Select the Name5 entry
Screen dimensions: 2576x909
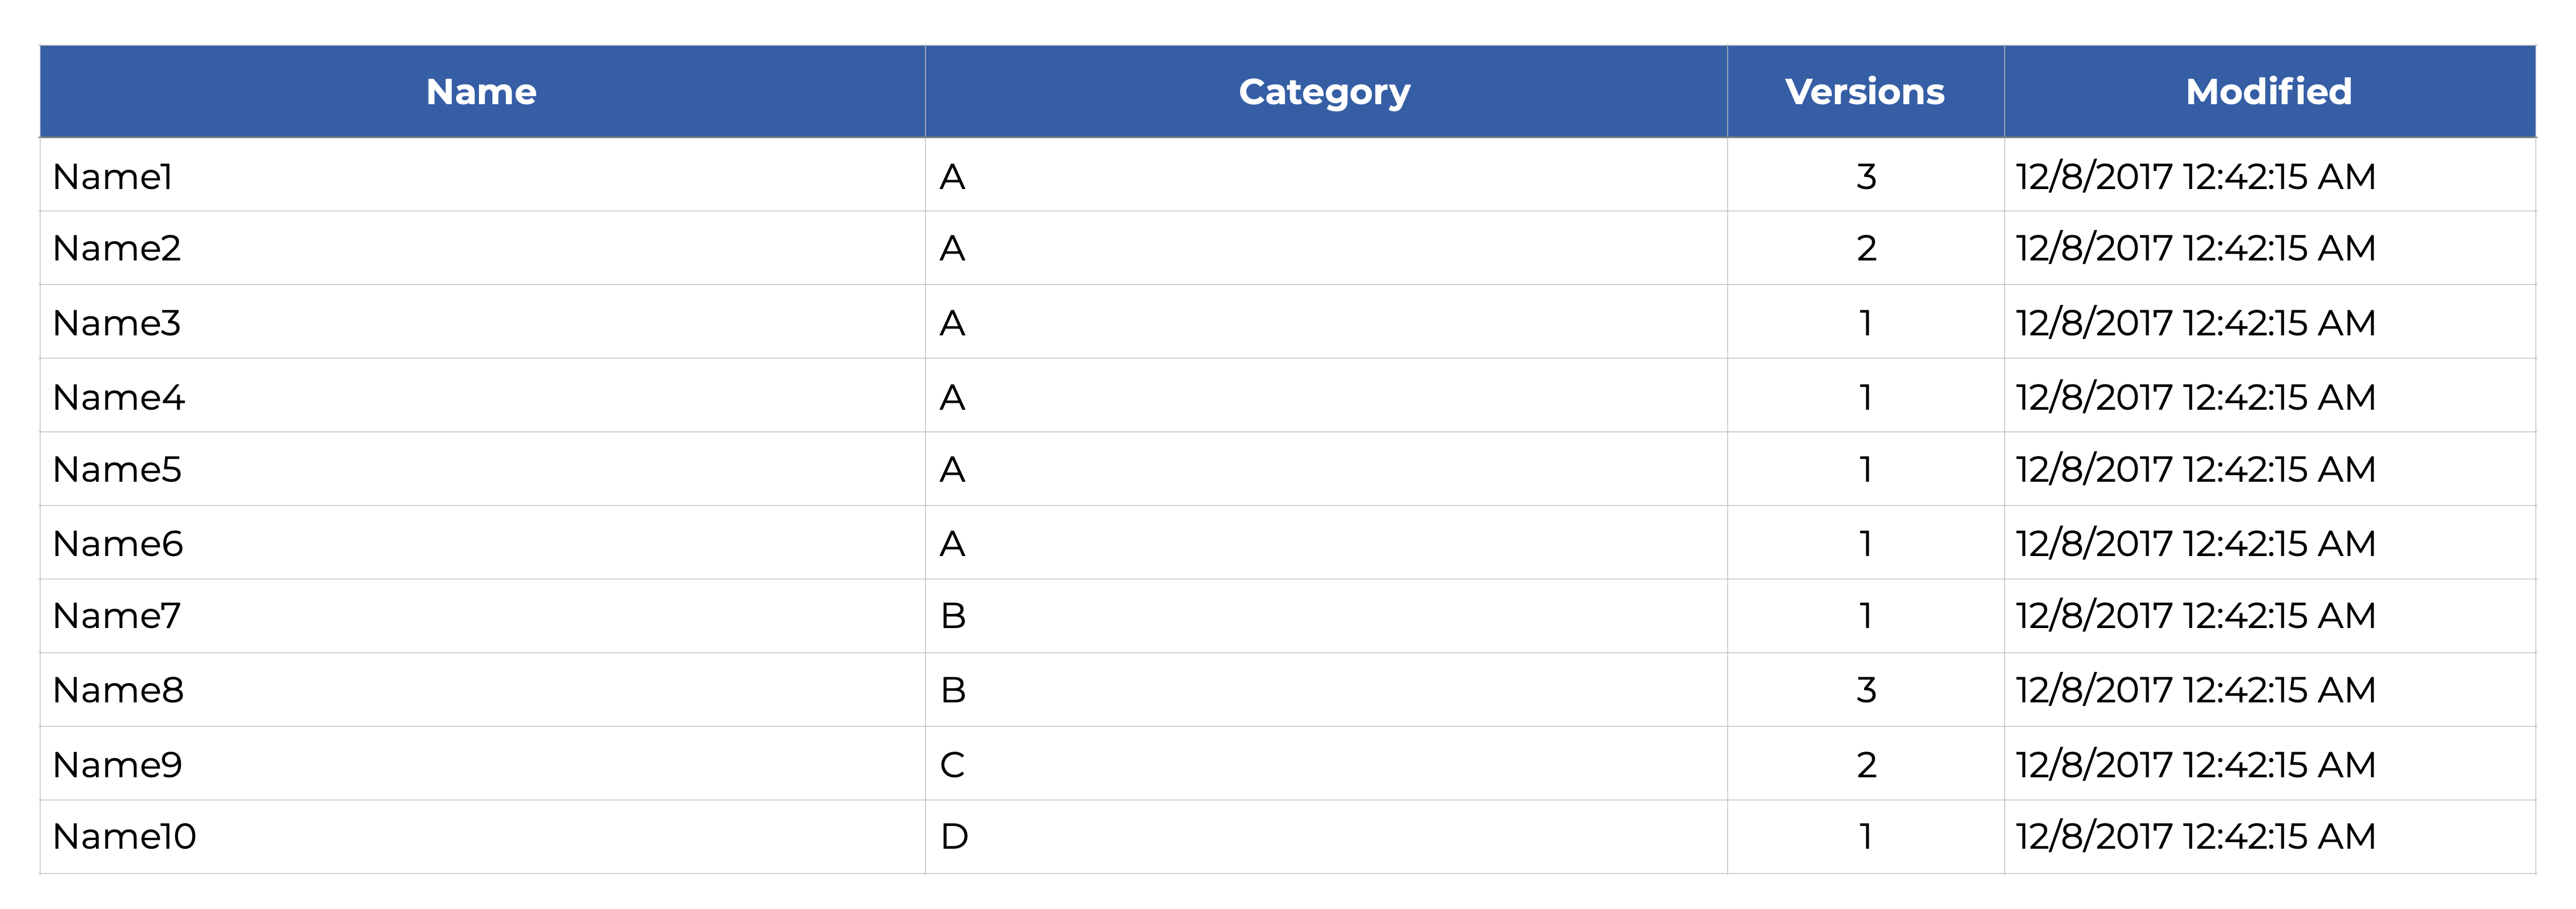pos(117,469)
